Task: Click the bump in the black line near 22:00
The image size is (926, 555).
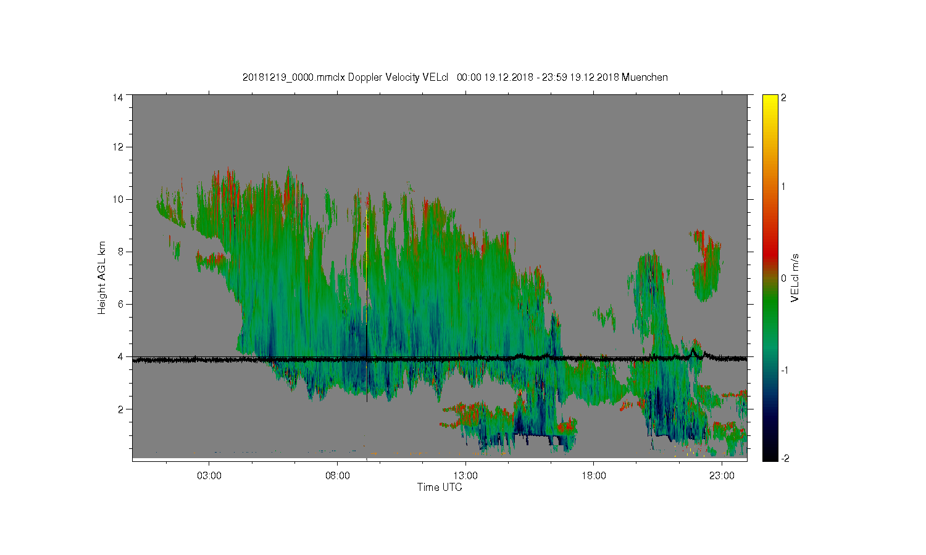Action: pos(693,351)
